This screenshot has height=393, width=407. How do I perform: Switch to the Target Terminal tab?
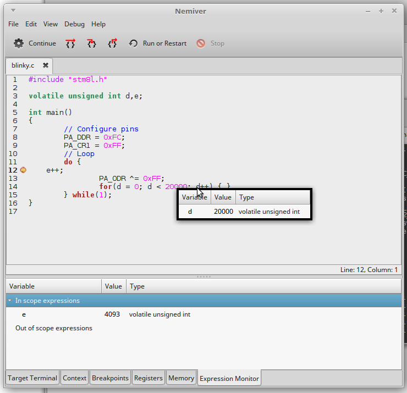[x=32, y=378]
